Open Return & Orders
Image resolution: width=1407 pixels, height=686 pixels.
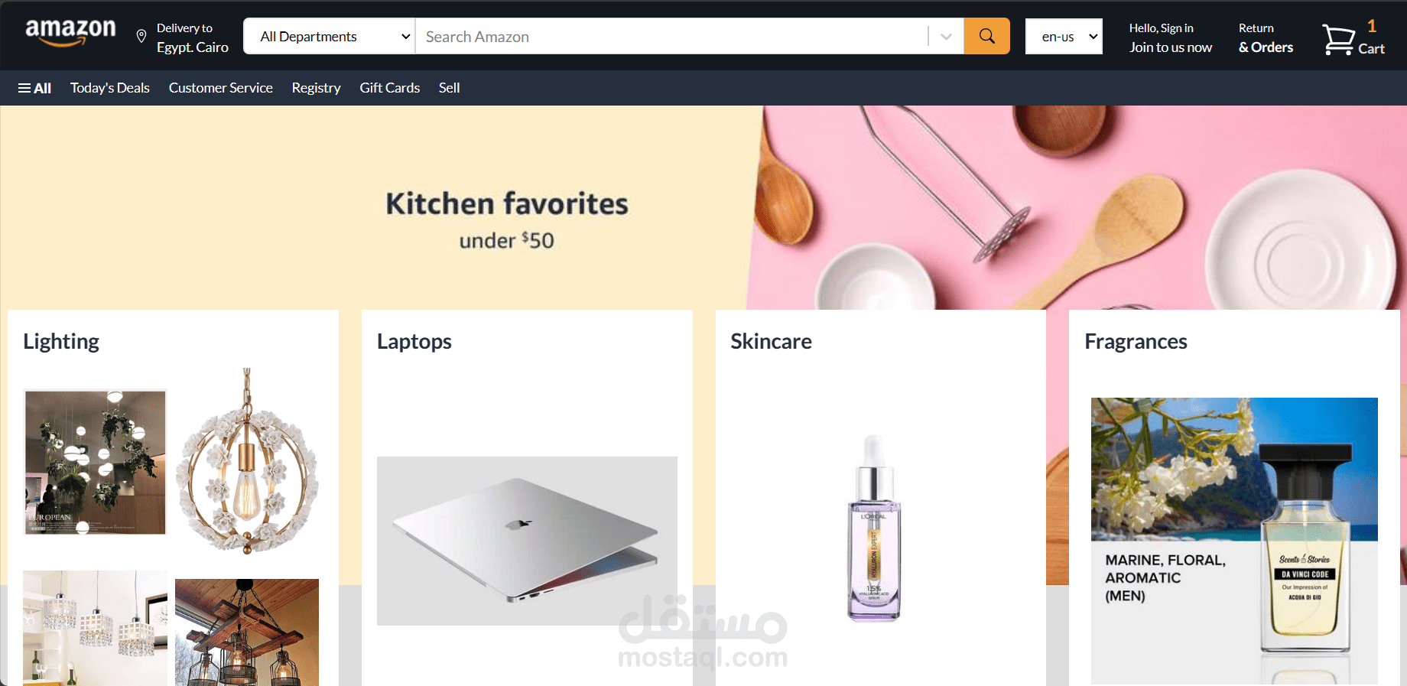pyautogui.click(x=1266, y=37)
